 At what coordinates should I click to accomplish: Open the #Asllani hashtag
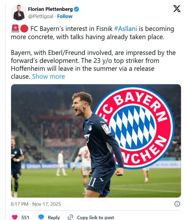point(125,29)
